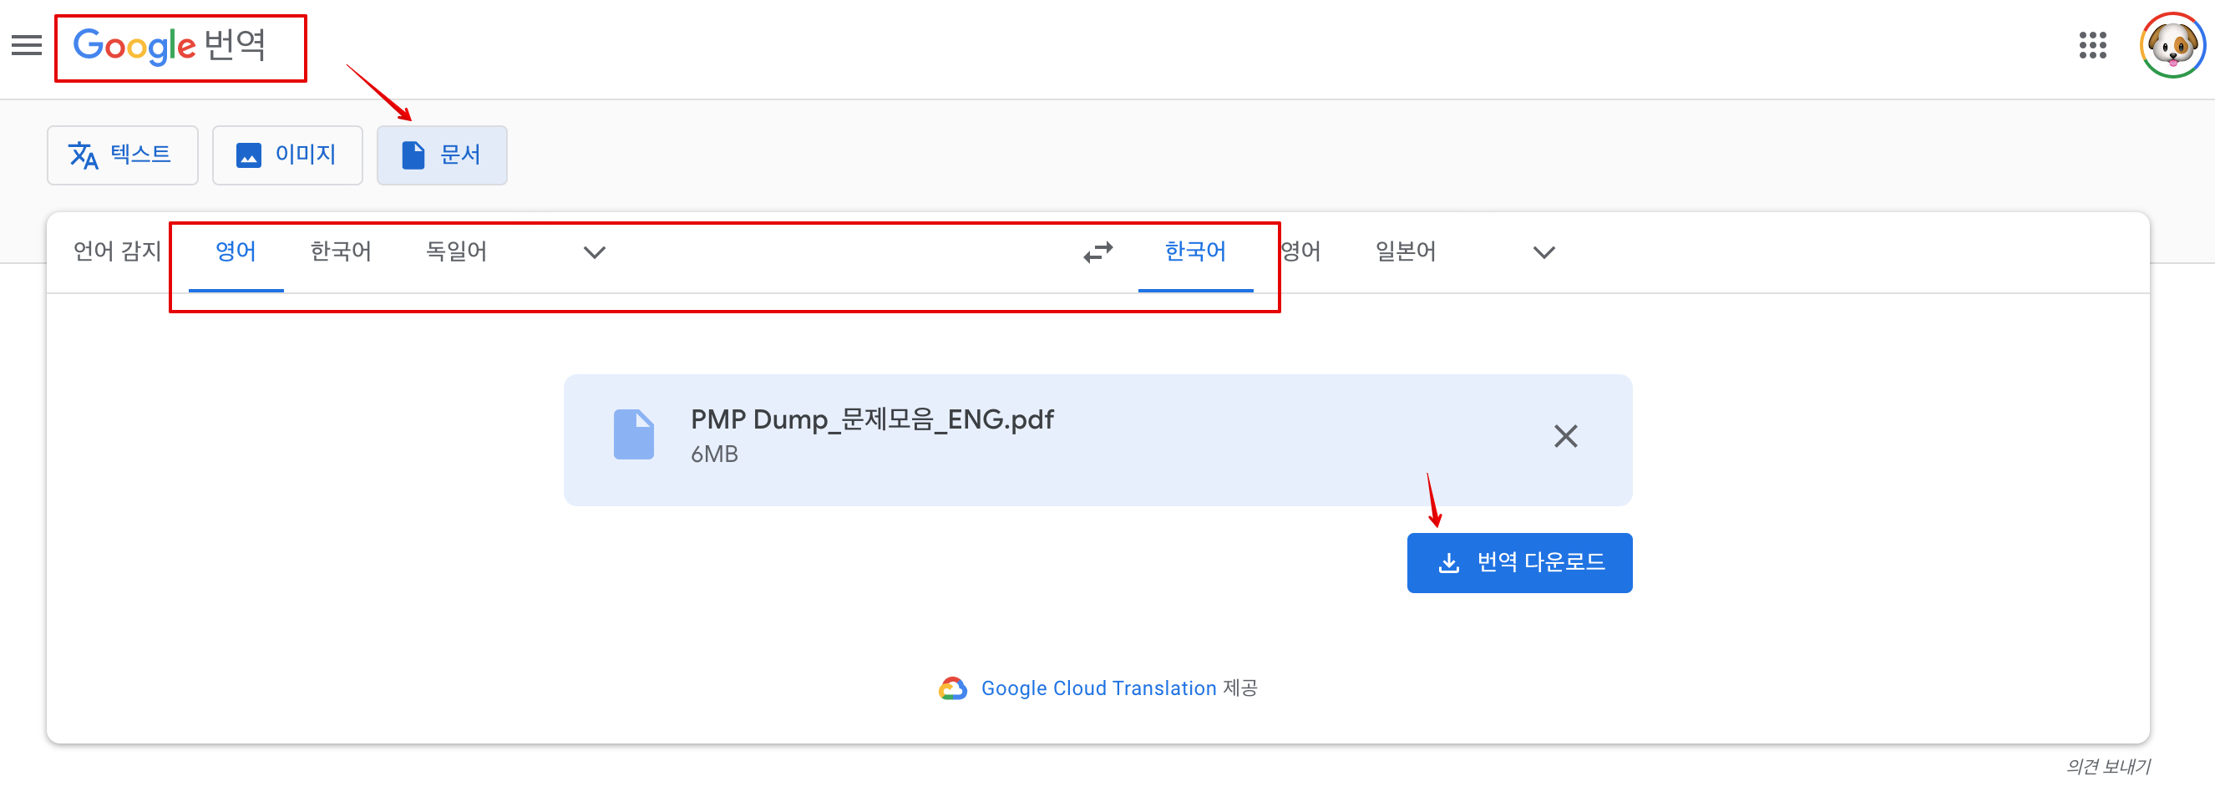Choose 언어 감지 as source language

(118, 251)
